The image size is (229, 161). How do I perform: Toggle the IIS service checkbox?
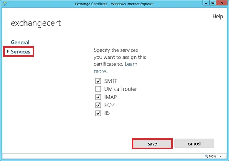98,113
